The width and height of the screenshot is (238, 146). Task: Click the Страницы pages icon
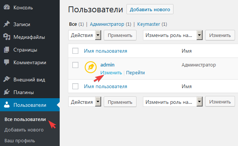click(7, 50)
